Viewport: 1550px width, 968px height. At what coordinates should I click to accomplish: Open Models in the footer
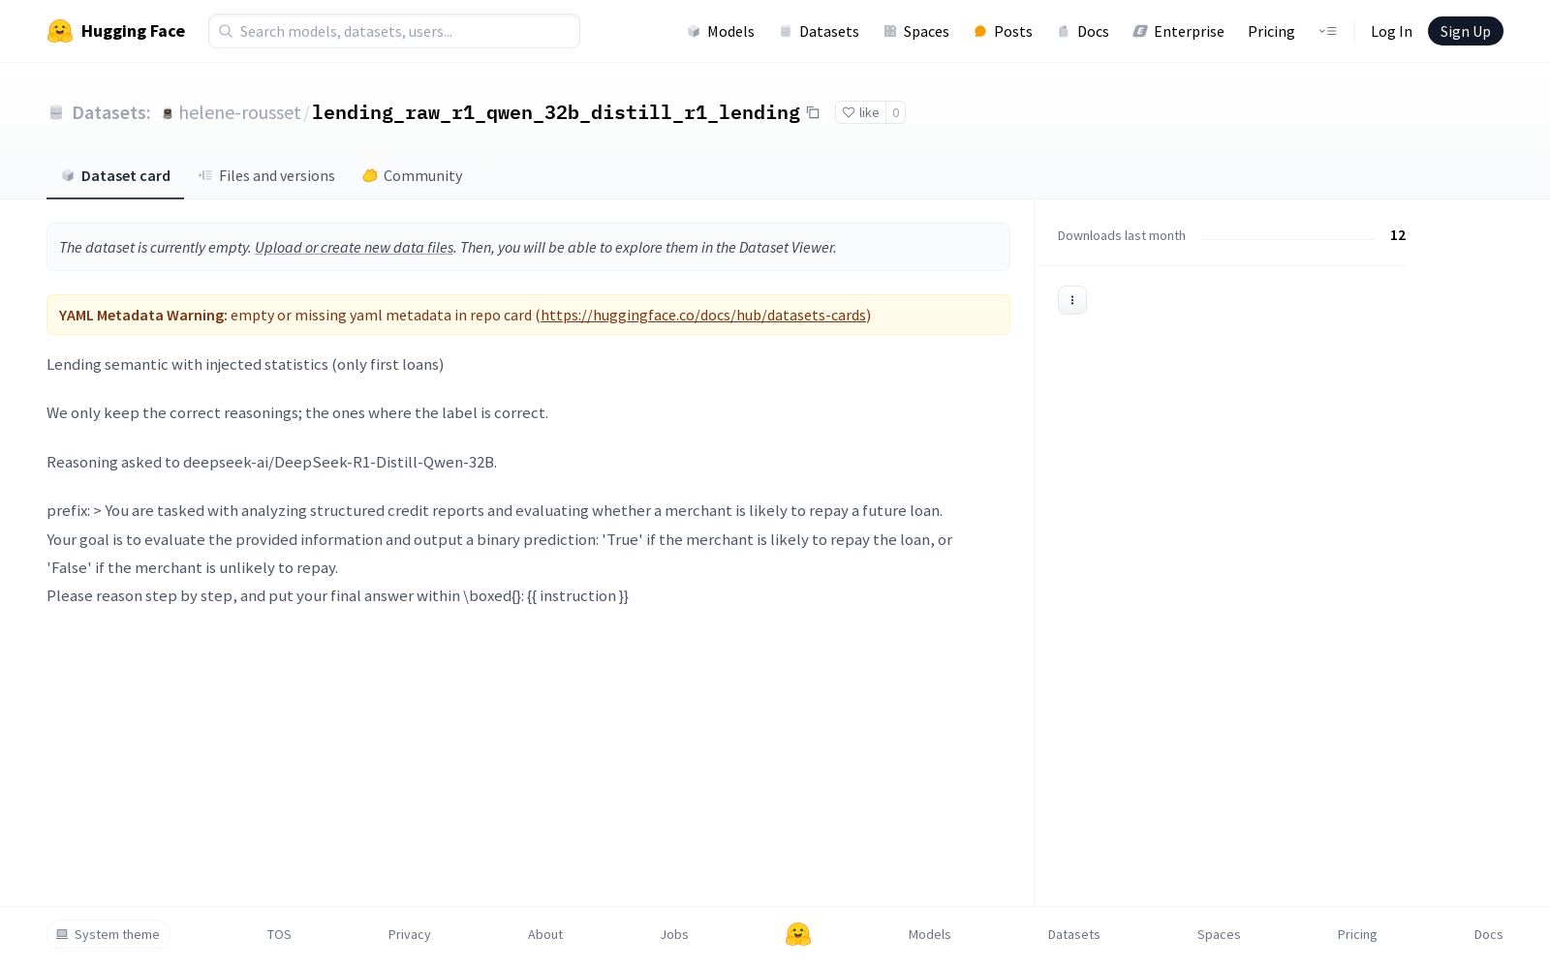930,934
